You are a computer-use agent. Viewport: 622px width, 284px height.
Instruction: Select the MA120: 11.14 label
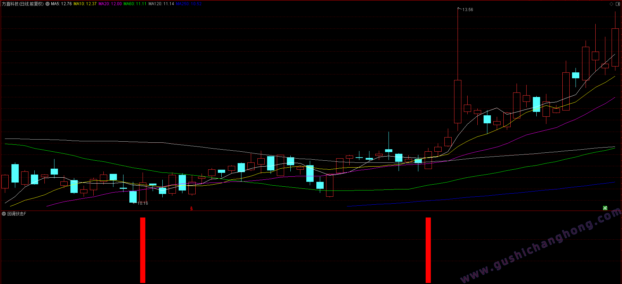[161, 4]
